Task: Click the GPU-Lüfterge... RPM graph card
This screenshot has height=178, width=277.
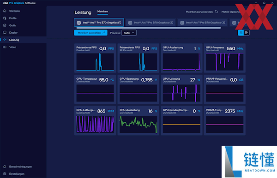Action: tap(95, 121)
